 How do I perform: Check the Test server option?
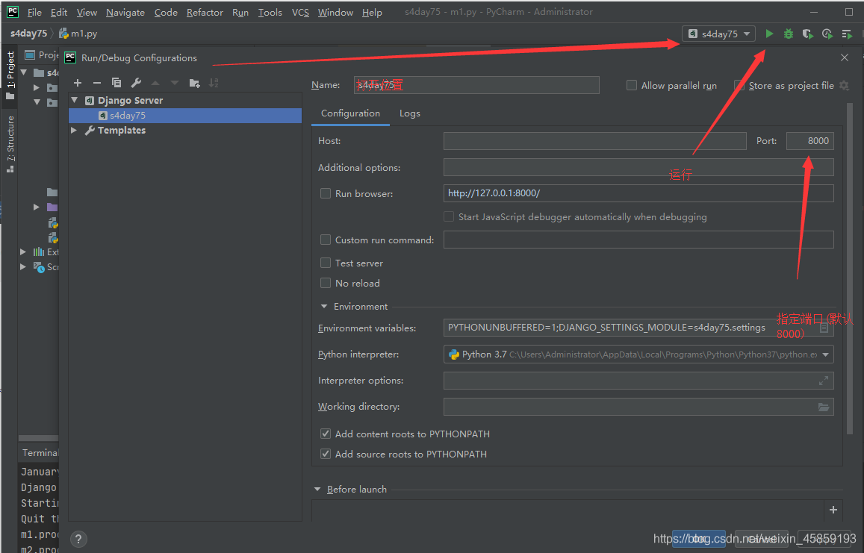pos(326,263)
